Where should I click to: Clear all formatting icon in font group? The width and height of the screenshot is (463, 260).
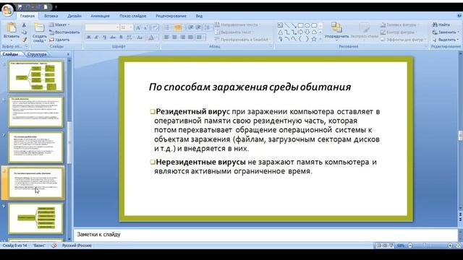tap(155, 27)
